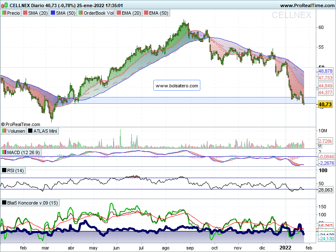Click the dic month marker on time axis
Image resolution: width=336 pixels, height=252 pixels.
(x=262, y=248)
